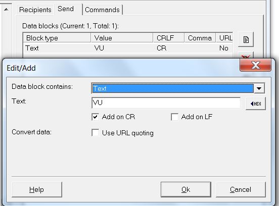Uncheck the Add on CR checkbox
Screen dimensions: 279x206
(96, 117)
